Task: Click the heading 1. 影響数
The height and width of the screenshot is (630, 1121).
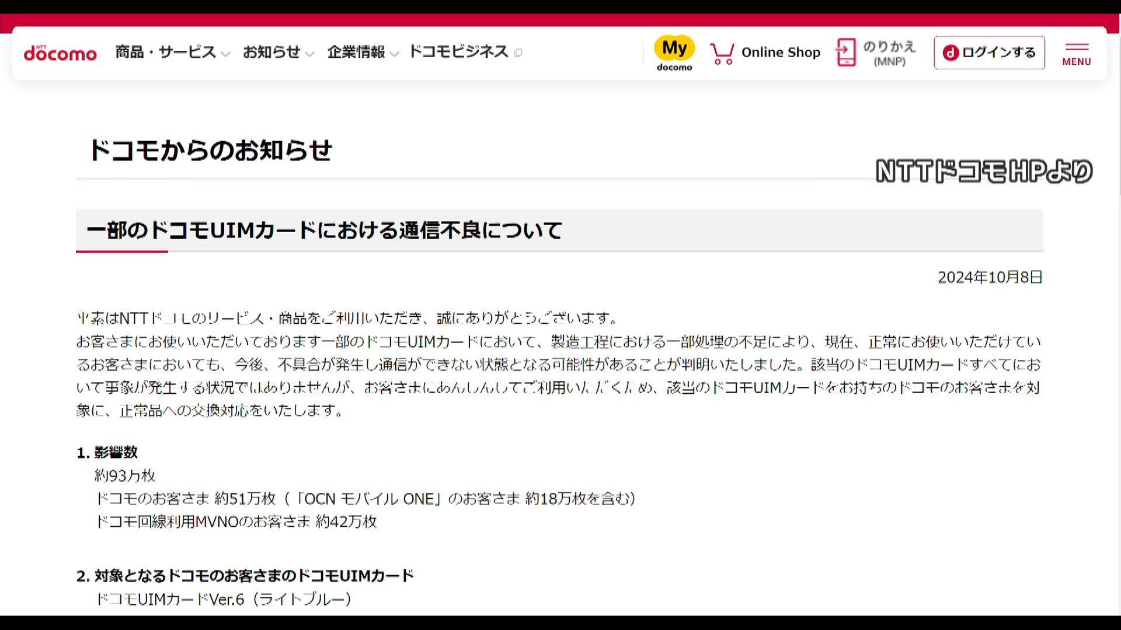Action: click(x=107, y=453)
